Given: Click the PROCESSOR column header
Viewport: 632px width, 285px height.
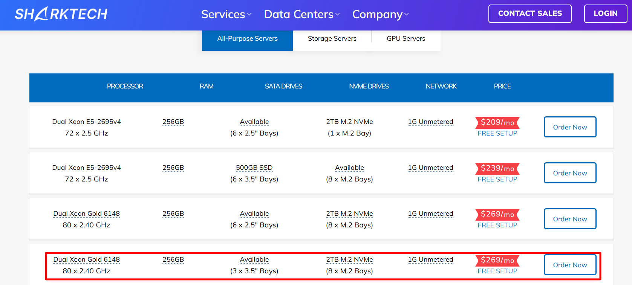Looking at the screenshot, I should [125, 86].
